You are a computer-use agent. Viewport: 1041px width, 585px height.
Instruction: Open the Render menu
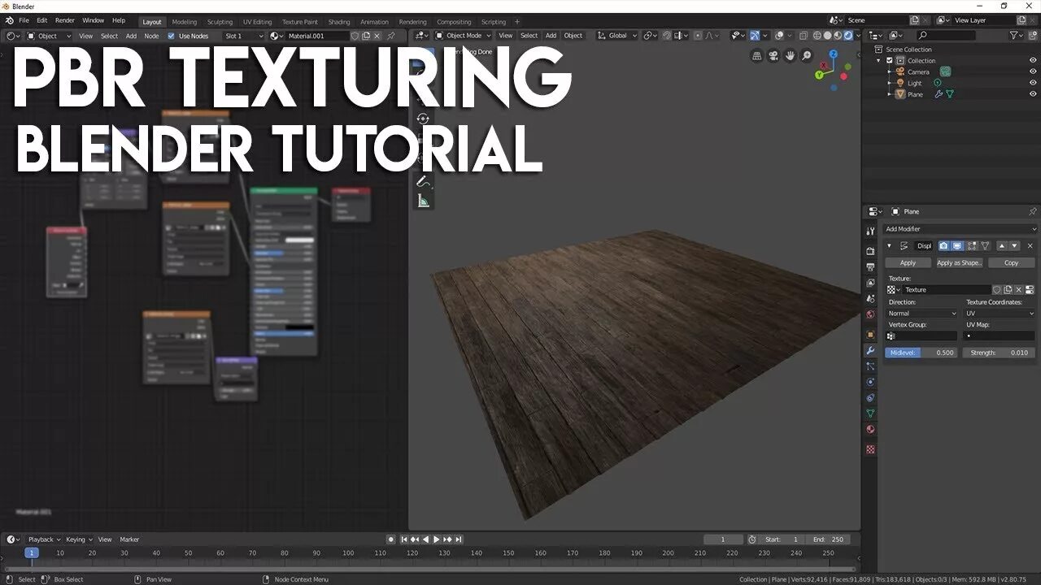pyautogui.click(x=64, y=20)
